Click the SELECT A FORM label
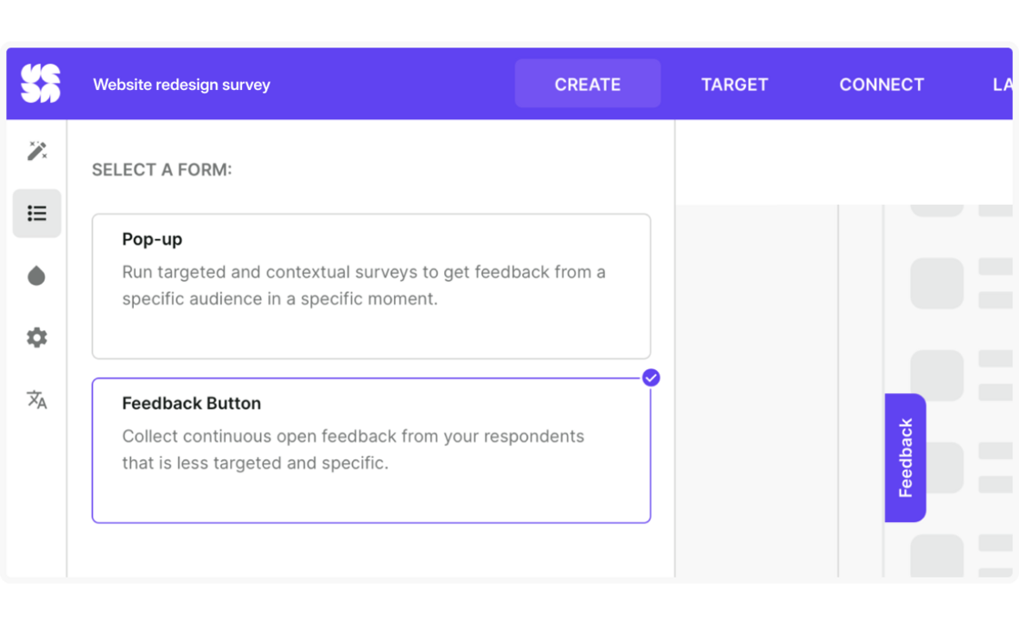 pos(162,169)
